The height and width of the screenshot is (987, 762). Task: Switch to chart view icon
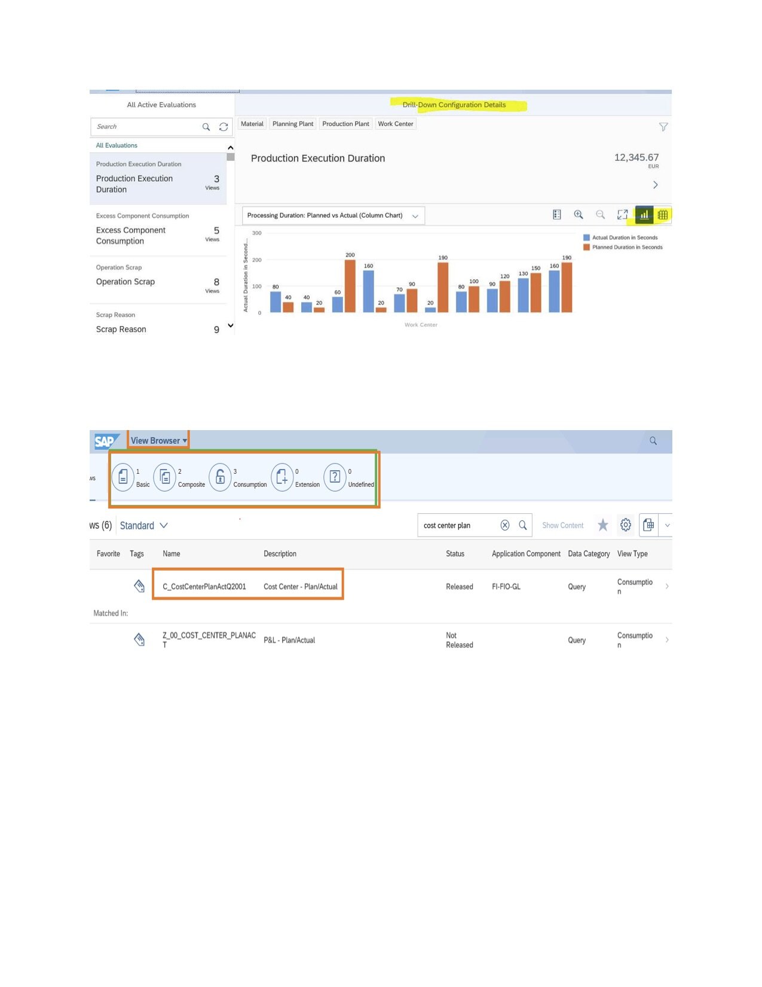click(x=644, y=215)
